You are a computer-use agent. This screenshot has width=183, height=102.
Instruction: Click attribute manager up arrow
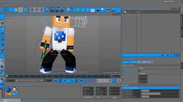(168, 55)
